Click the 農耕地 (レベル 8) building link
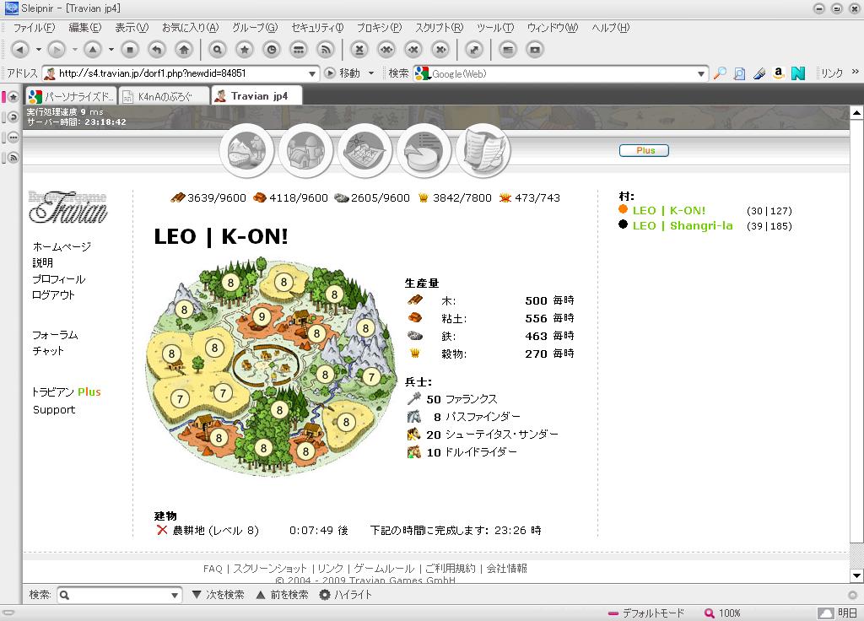This screenshot has height=621, width=864. coord(215,530)
